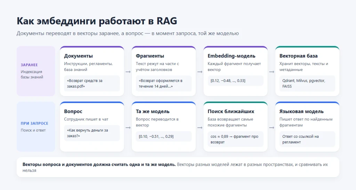Select the '«Возврат оформляется в течение 14 дней…»' example
Image resolution: width=356 pixels, height=190 pixels.
click(163, 84)
